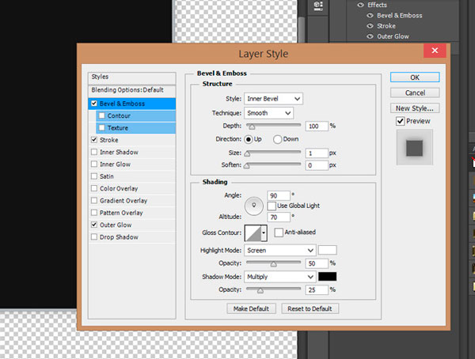Select the Down direction radio button
Image resolution: width=475 pixels, height=359 pixels.
(x=277, y=139)
